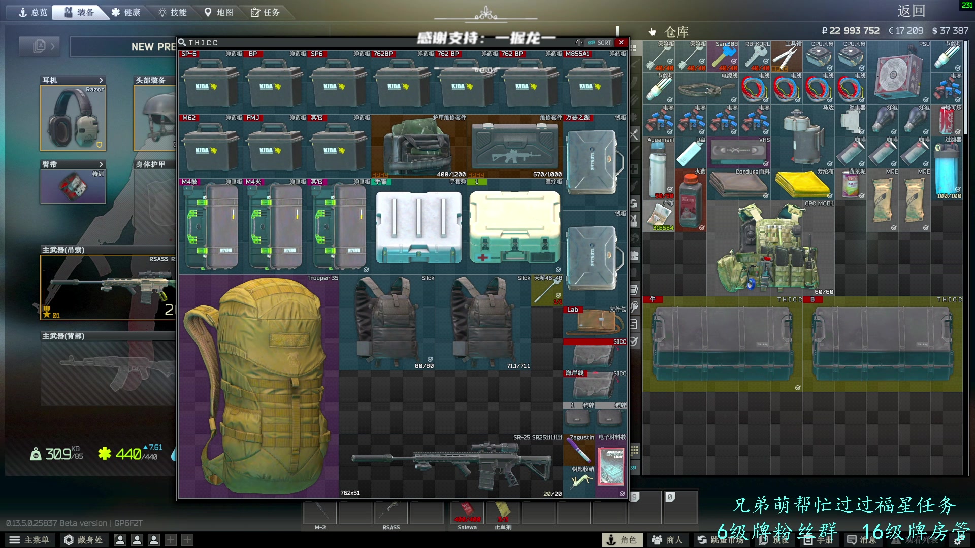Use the Salewa quick slot item
Image resolution: width=975 pixels, height=548 pixels.
tap(467, 512)
